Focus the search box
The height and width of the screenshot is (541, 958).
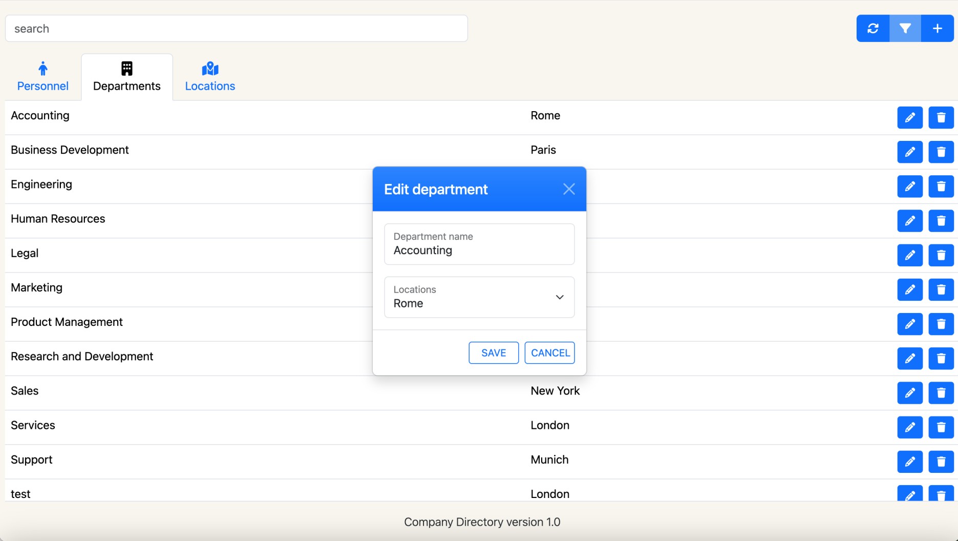click(236, 29)
